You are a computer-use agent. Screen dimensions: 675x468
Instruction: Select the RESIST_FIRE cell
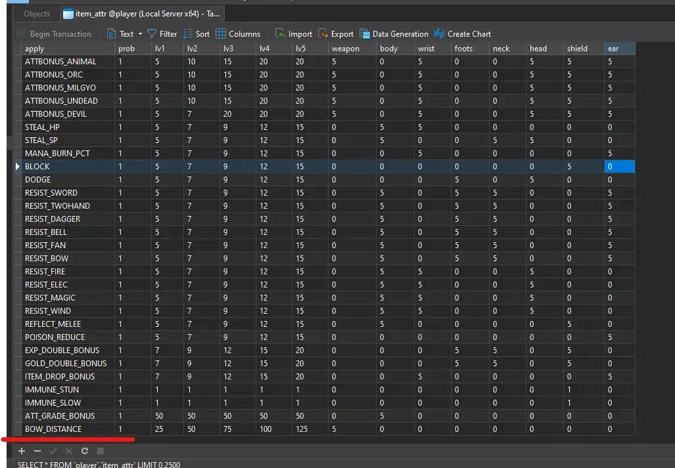click(x=68, y=271)
